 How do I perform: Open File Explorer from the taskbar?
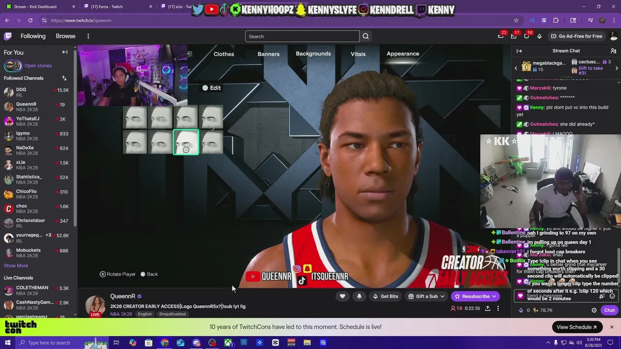click(307, 343)
